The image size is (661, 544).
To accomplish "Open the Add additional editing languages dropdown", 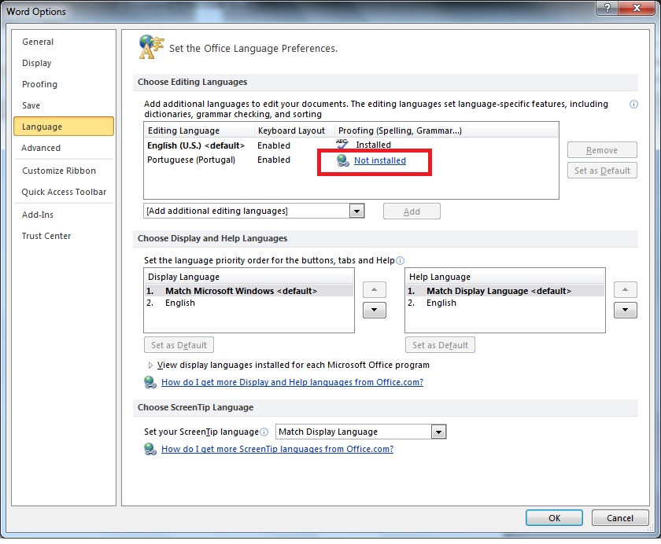I will point(356,211).
